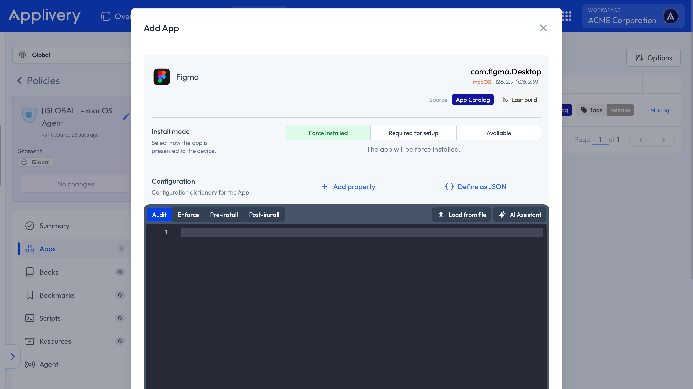The height and width of the screenshot is (389, 693).
Task: Click the AI Assistant button in the editor
Action: pyautogui.click(x=519, y=214)
